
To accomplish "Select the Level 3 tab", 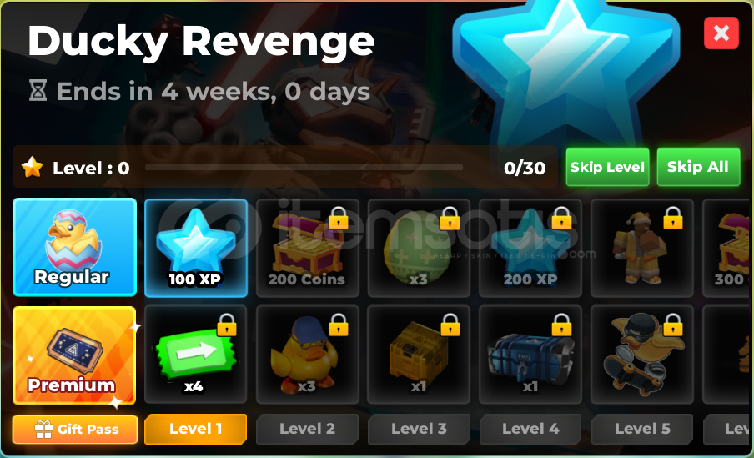I will (419, 429).
